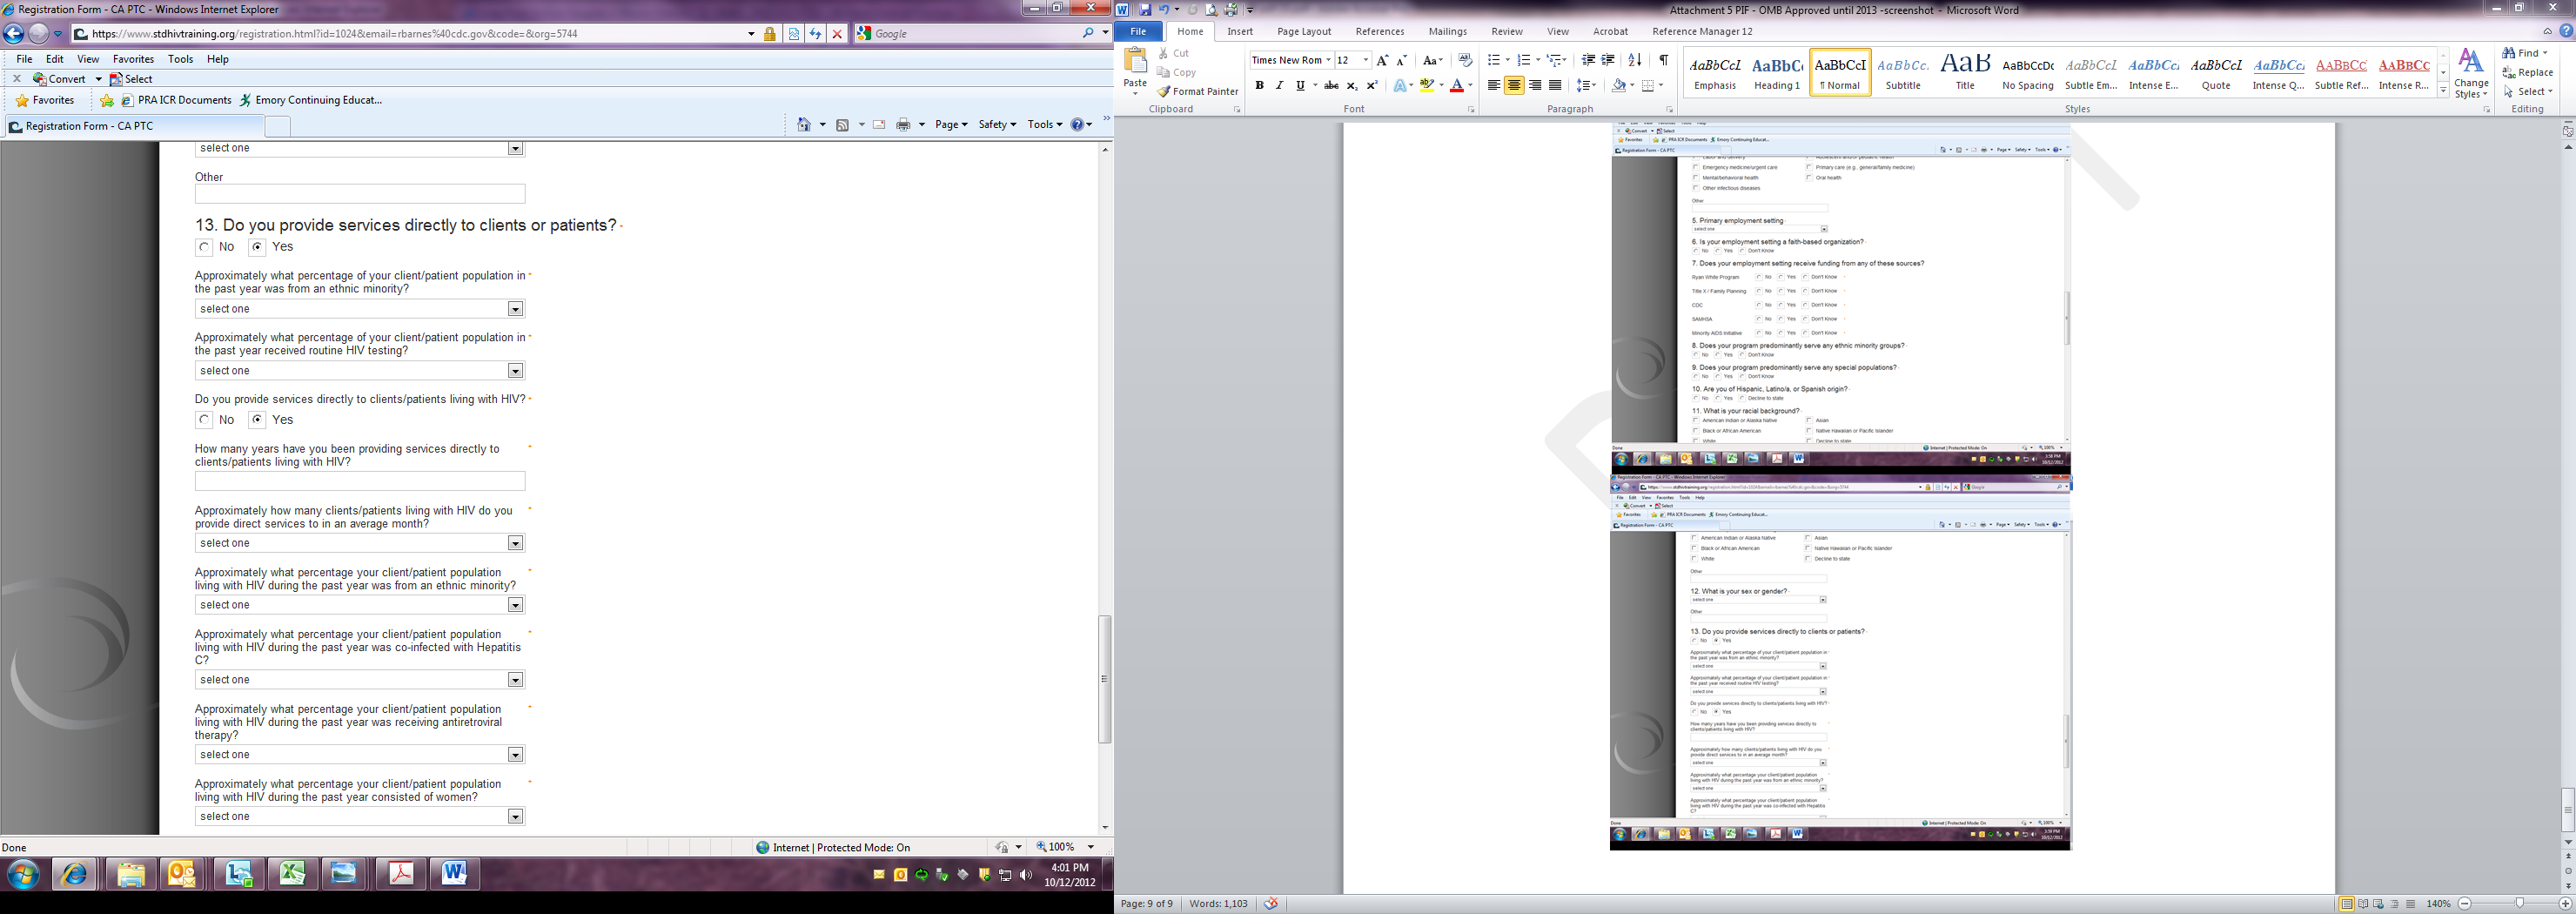Click the printer icon in IE toolbar
The image size is (2576, 914).
point(903,125)
